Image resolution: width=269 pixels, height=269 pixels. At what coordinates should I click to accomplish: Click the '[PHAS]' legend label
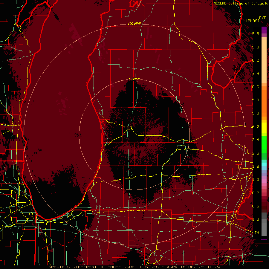(253, 21)
